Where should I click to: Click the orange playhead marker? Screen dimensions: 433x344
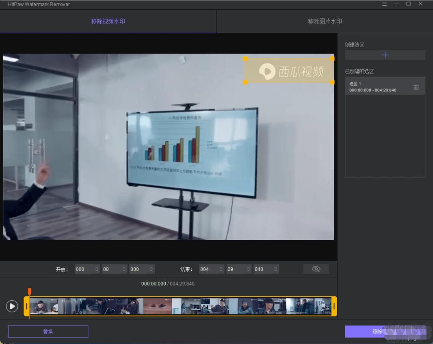click(29, 291)
